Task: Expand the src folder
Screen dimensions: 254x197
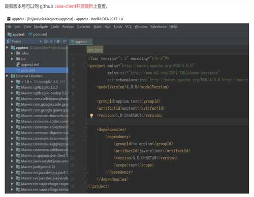Action: [12, 59]
